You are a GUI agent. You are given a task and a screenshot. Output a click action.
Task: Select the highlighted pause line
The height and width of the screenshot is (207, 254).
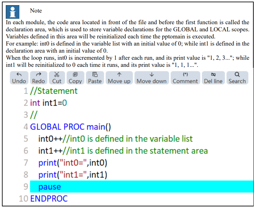pyautogui.click(x=142, y=187)
